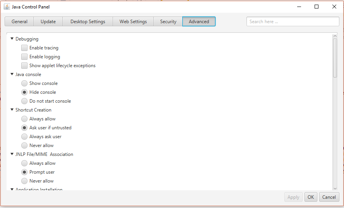Enable logging checkbox
Image resolution: width=344 pixels, height=208 pixels.
(24, 57)
